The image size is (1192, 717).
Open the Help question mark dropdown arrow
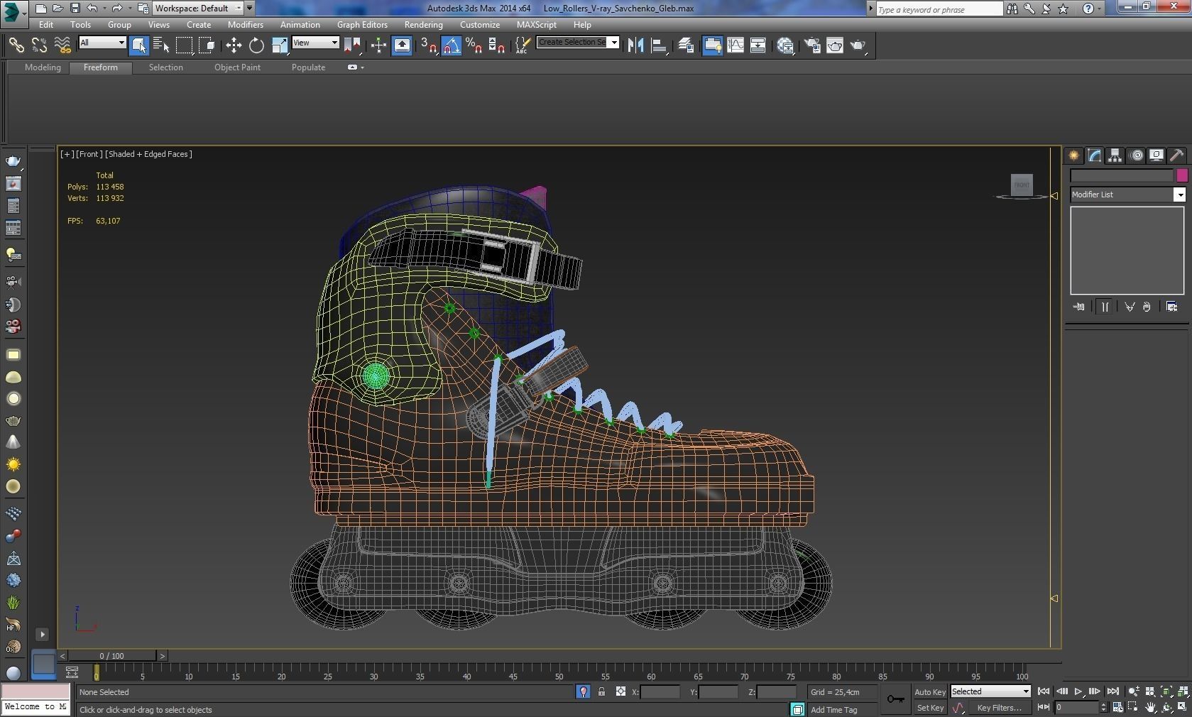1100,9
